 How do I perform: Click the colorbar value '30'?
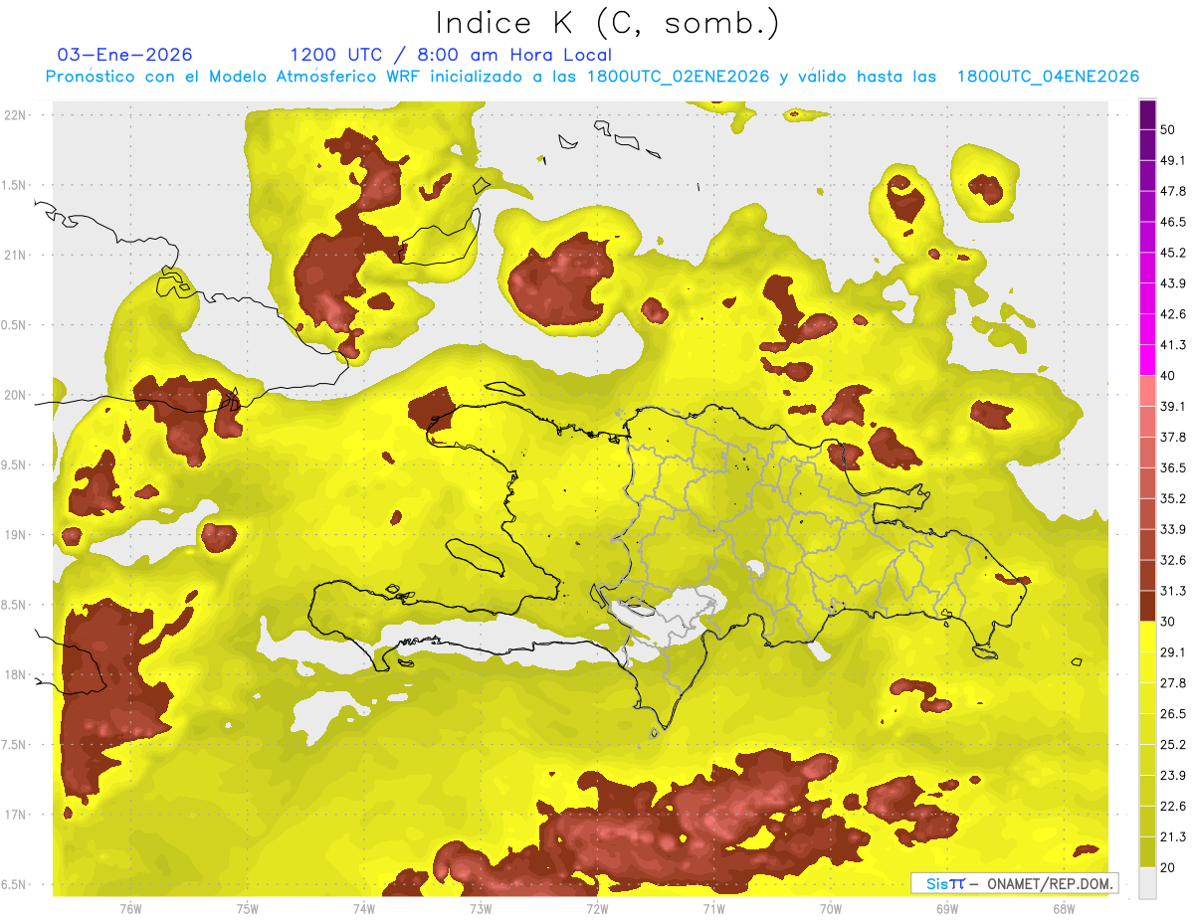[x=1168, y=622]
